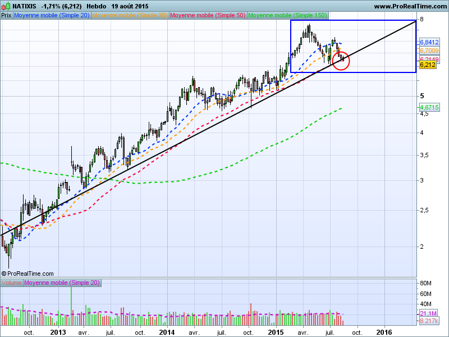
Task: Click the 8 217k volume tag
Action: pos(429,321)
